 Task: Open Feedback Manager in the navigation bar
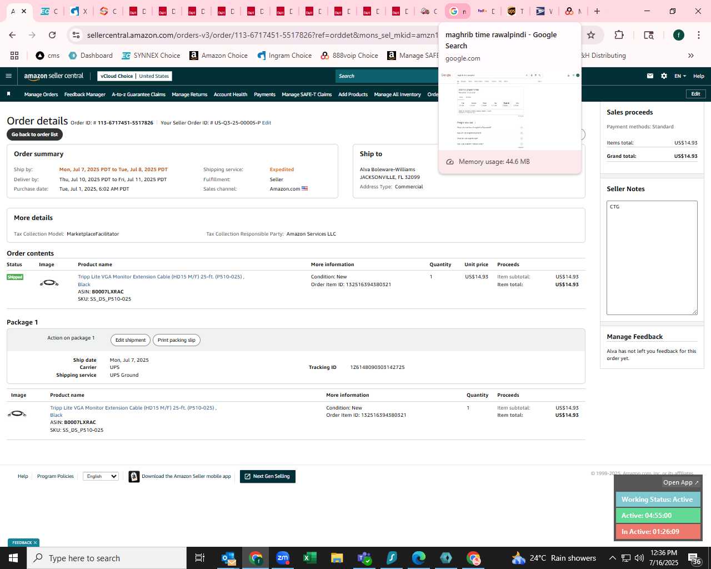click(85, 94)
